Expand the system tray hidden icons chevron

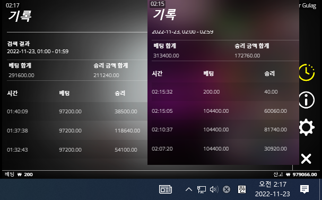(x=189, y=189)
